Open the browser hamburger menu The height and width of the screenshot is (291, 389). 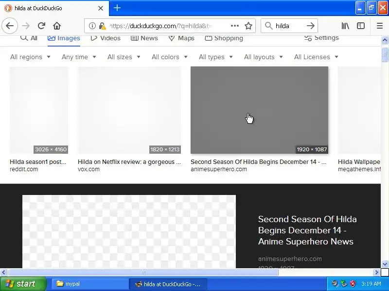click(x=380, y=26)
